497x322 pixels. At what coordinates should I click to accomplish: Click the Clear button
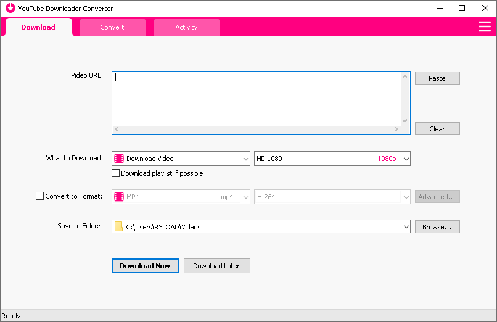[x=437, y=129]
